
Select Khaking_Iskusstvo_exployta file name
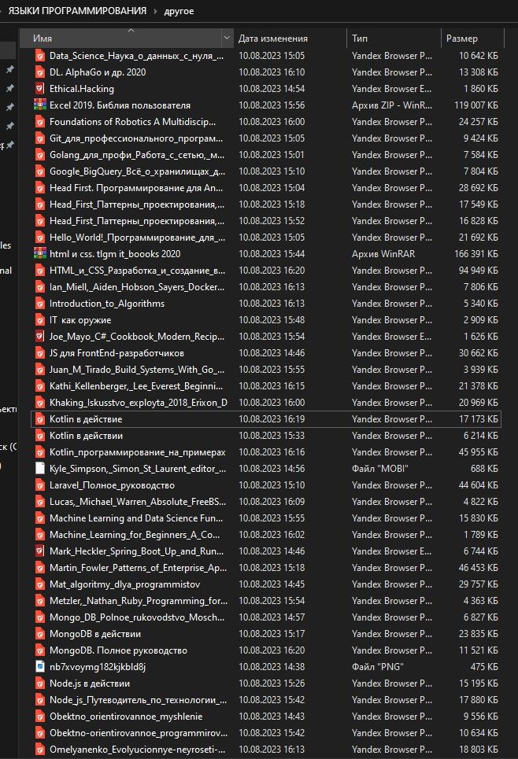[x=138, y=402]
